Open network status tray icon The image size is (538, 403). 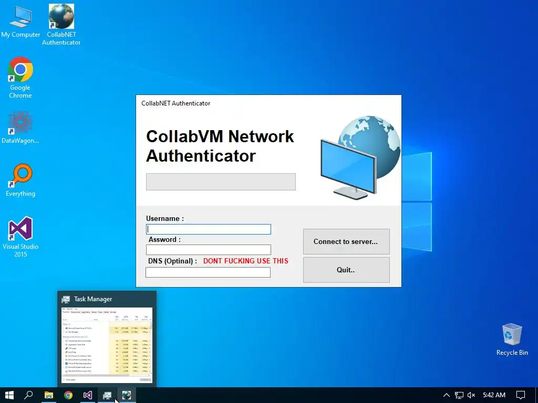[x=459, y=395]
